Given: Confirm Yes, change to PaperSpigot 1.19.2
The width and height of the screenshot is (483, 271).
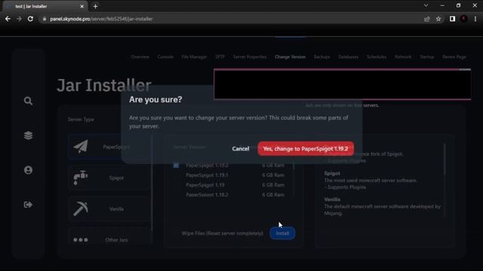Looking at the screenshot, I should [x=306, y=149].
